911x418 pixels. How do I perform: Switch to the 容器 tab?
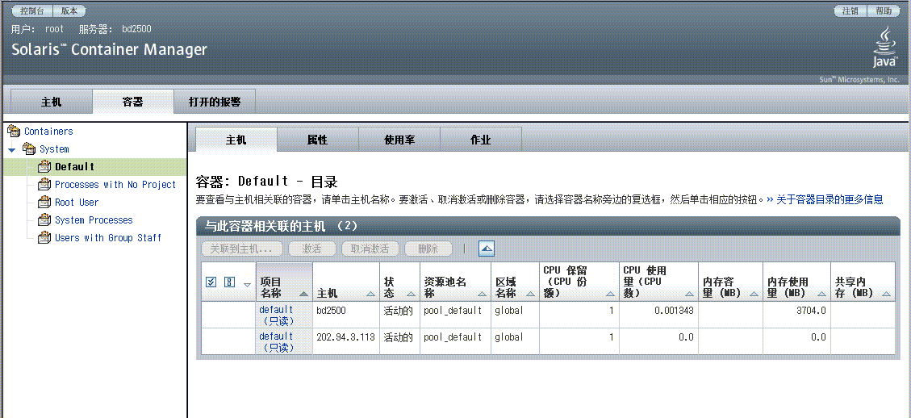click(132, 102)
